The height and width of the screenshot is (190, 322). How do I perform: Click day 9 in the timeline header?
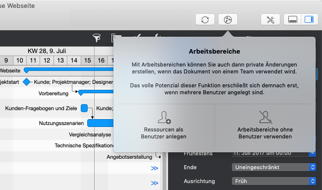point(6,60)
